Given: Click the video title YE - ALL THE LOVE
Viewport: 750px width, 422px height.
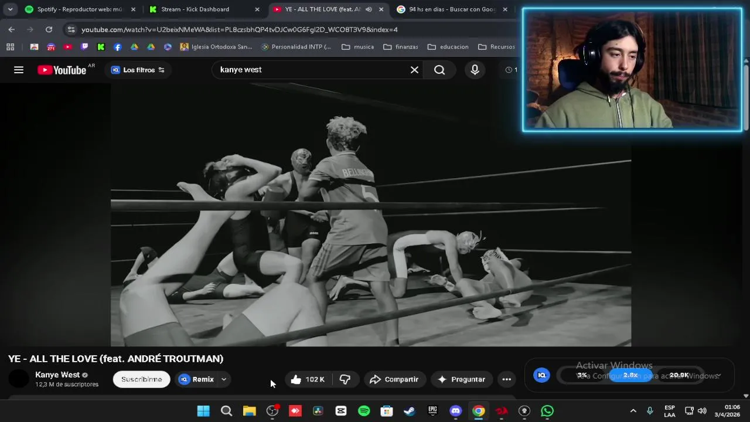Looking at the screenshot, I should (115, 359).
